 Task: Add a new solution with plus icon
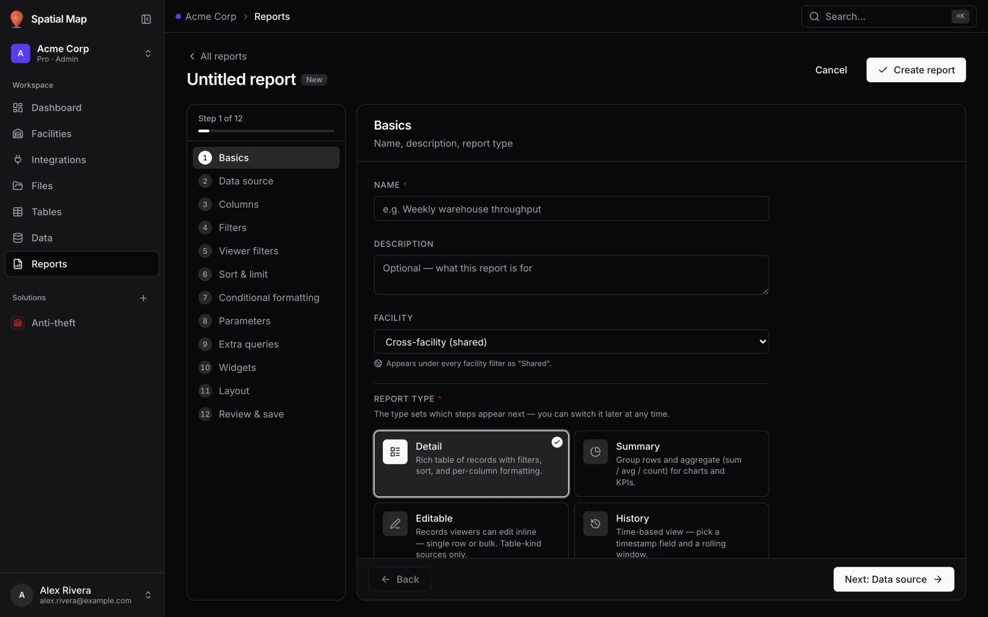coord(144,298)
